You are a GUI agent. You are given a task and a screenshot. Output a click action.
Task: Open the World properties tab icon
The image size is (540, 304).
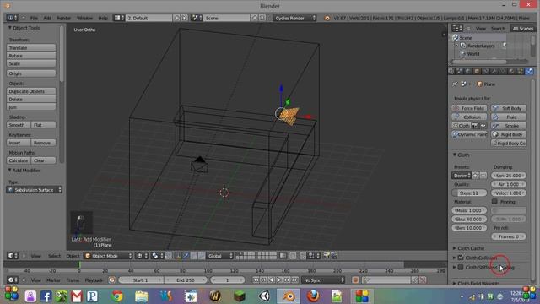pyautogui.click(x=468, y=71)
